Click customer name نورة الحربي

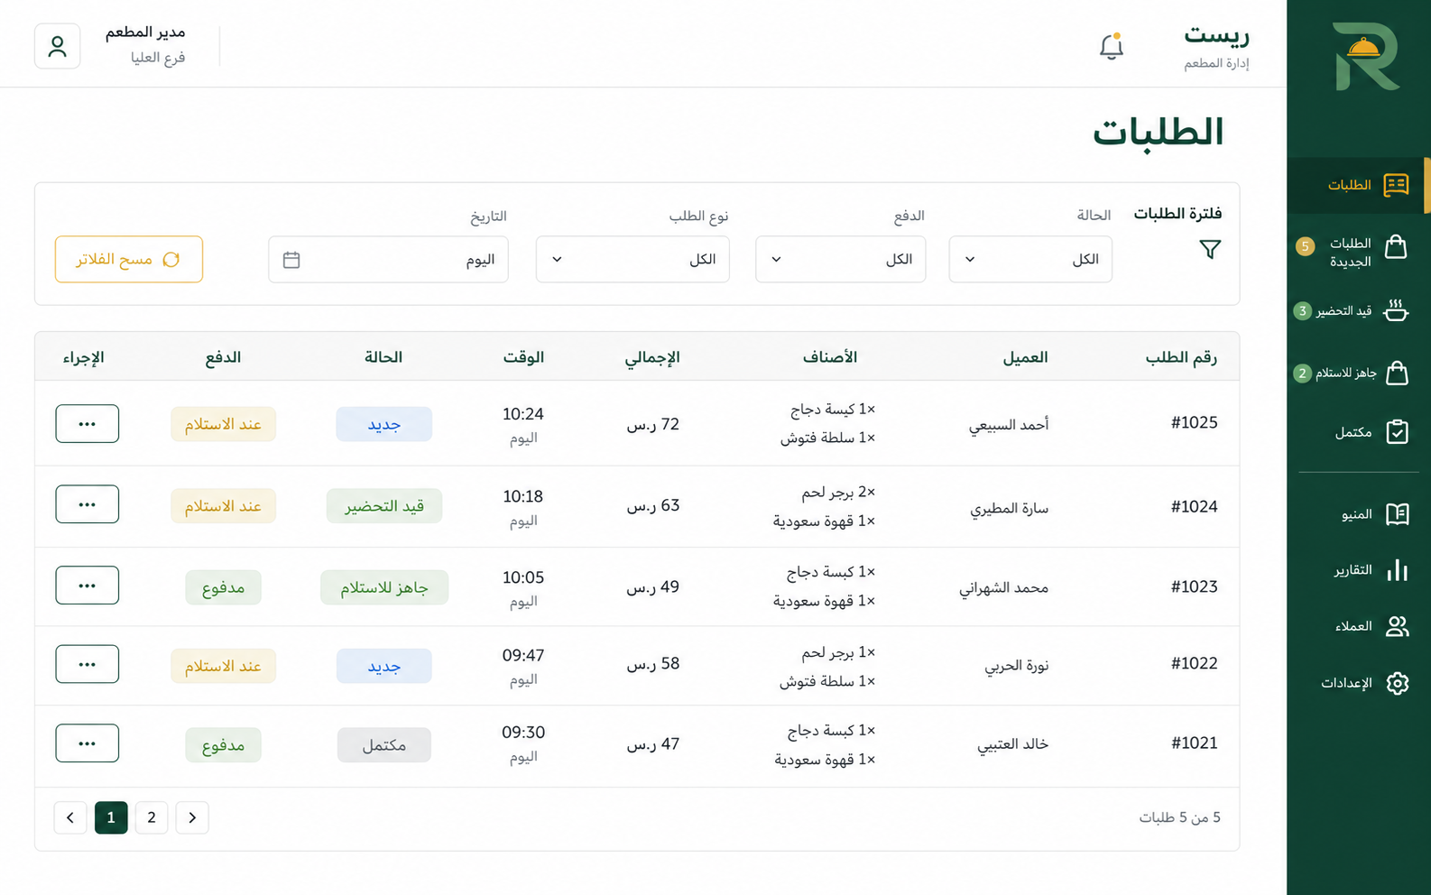pos(1016,666)
